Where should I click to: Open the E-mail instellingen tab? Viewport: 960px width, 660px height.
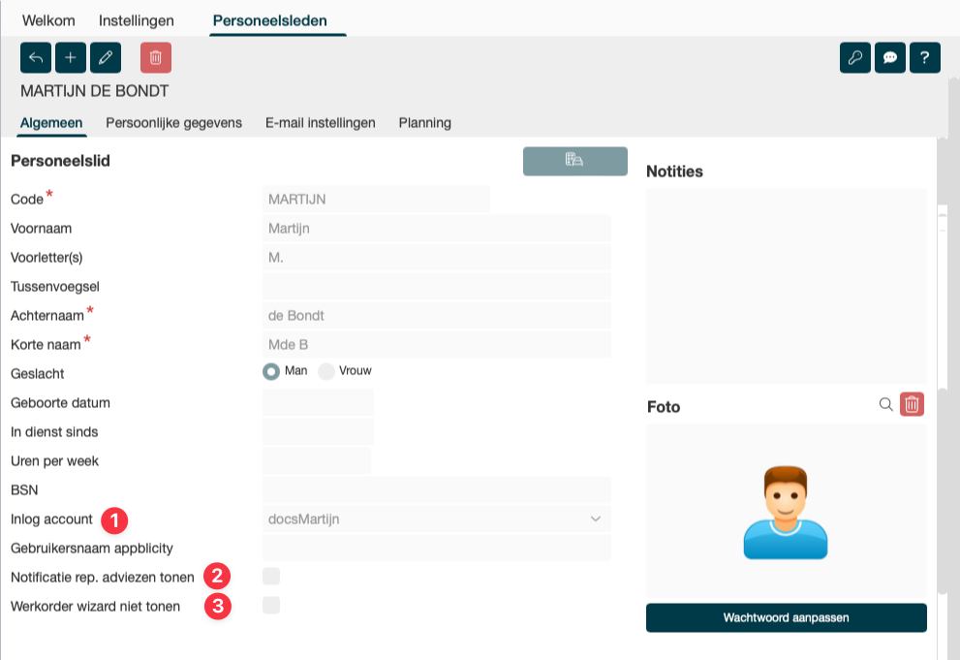[x=320, y=123]
